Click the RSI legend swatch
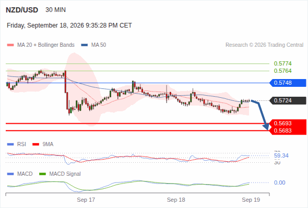The height and width of the screenshot is (208, 308). [x=10, y=145]
